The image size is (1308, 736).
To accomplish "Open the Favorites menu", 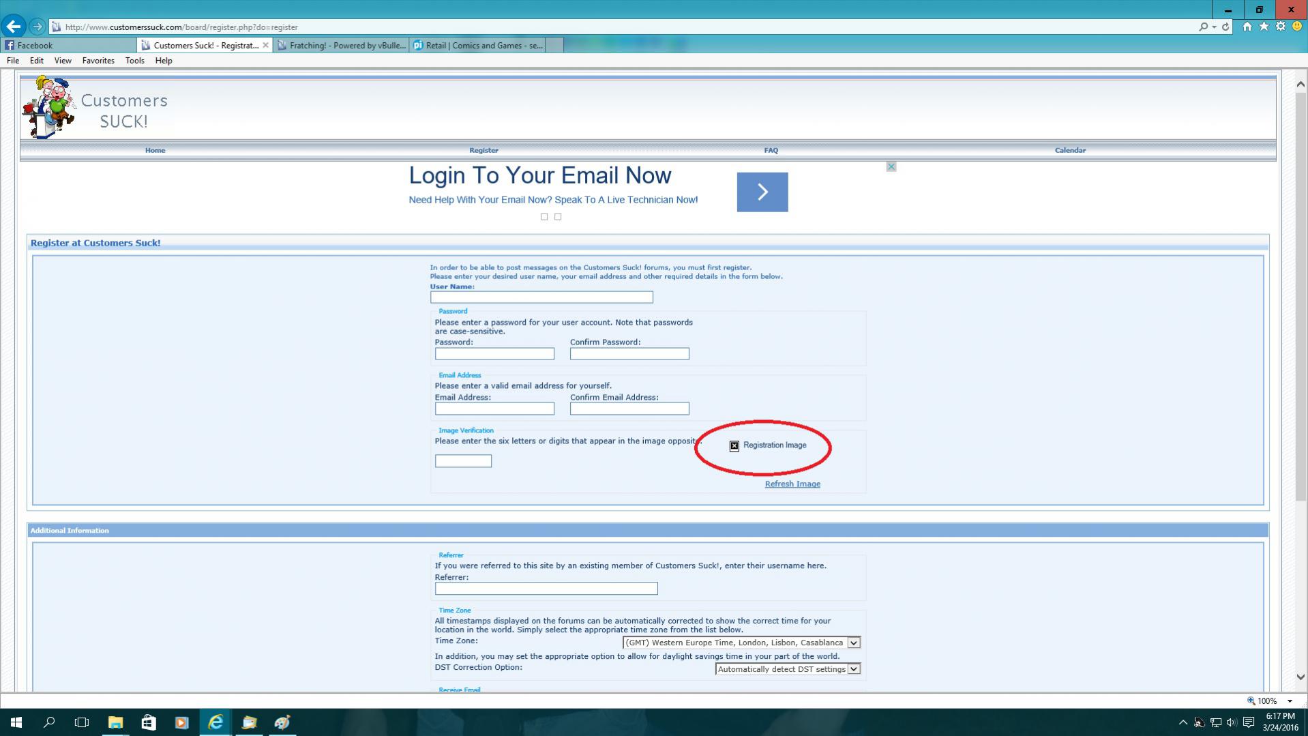I will point(98,61).
